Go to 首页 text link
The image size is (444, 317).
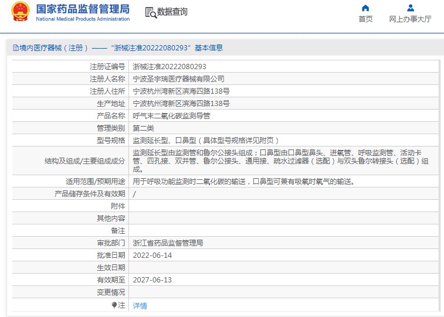365,19
